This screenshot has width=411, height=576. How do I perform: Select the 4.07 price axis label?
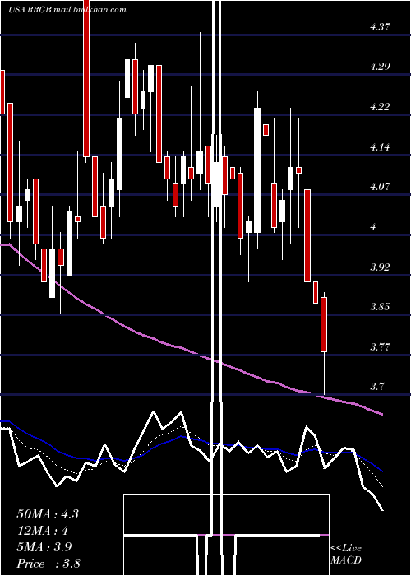(380, 187)
